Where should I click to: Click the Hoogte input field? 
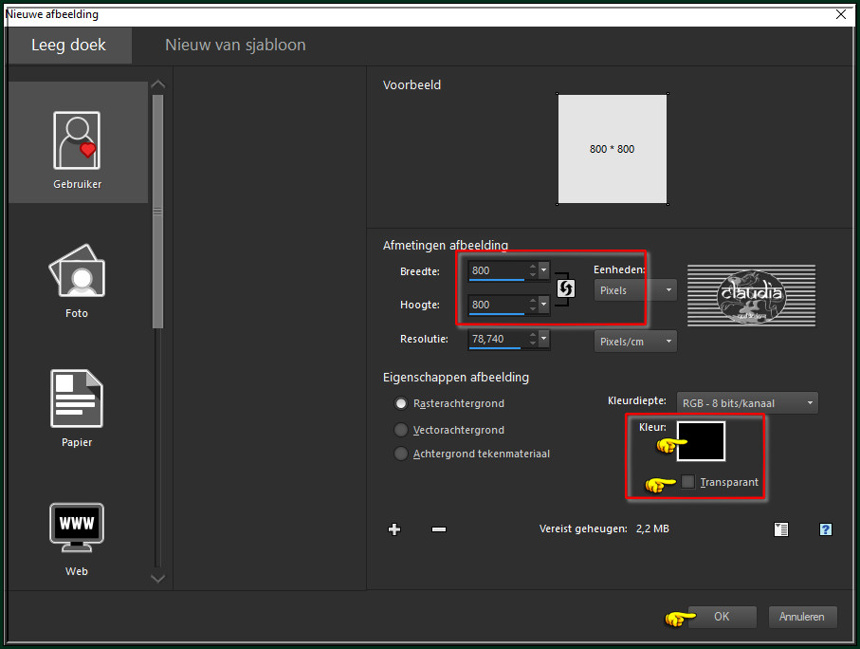(498, 305)
